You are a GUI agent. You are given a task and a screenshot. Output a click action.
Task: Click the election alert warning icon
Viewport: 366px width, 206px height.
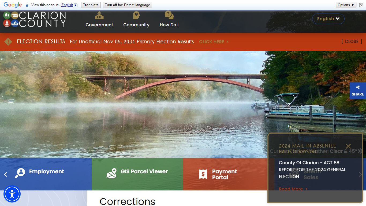[8, 42]
